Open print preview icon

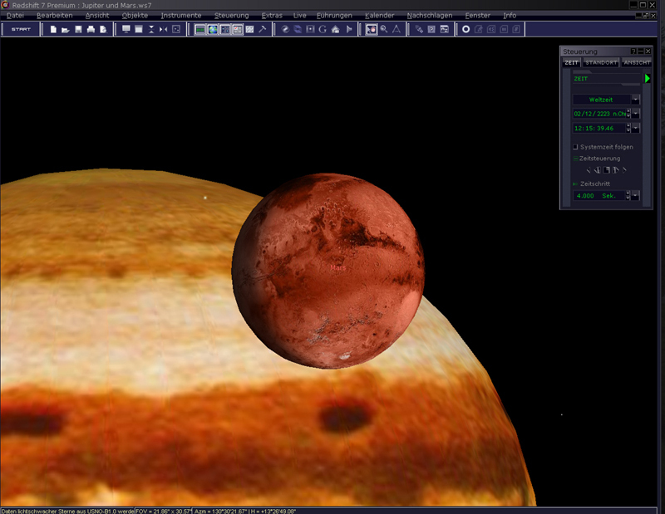coord(103,29)
